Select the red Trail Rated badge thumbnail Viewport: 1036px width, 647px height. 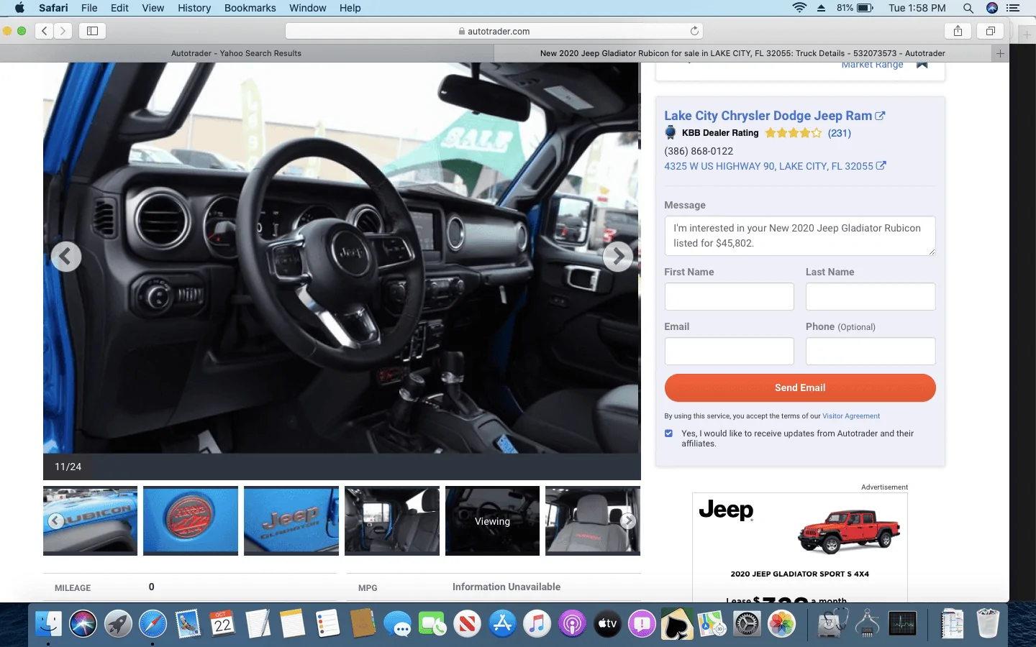[x=191, y=520]
